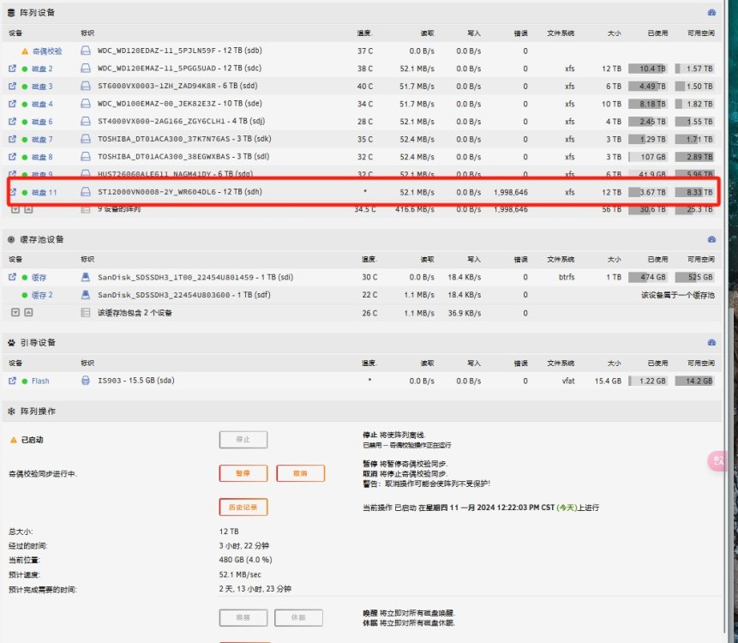738x643 pixels.
Task: Open 磁盘 6 device settings link
Action: tap(42, 122)
